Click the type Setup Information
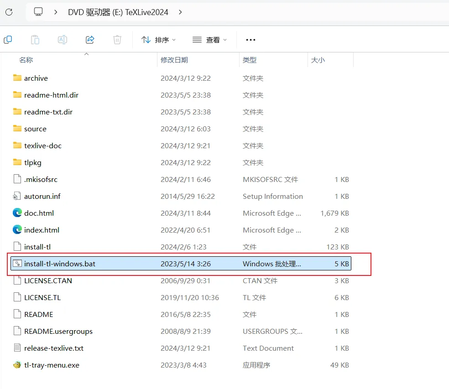449x389 pixels. 272,197
